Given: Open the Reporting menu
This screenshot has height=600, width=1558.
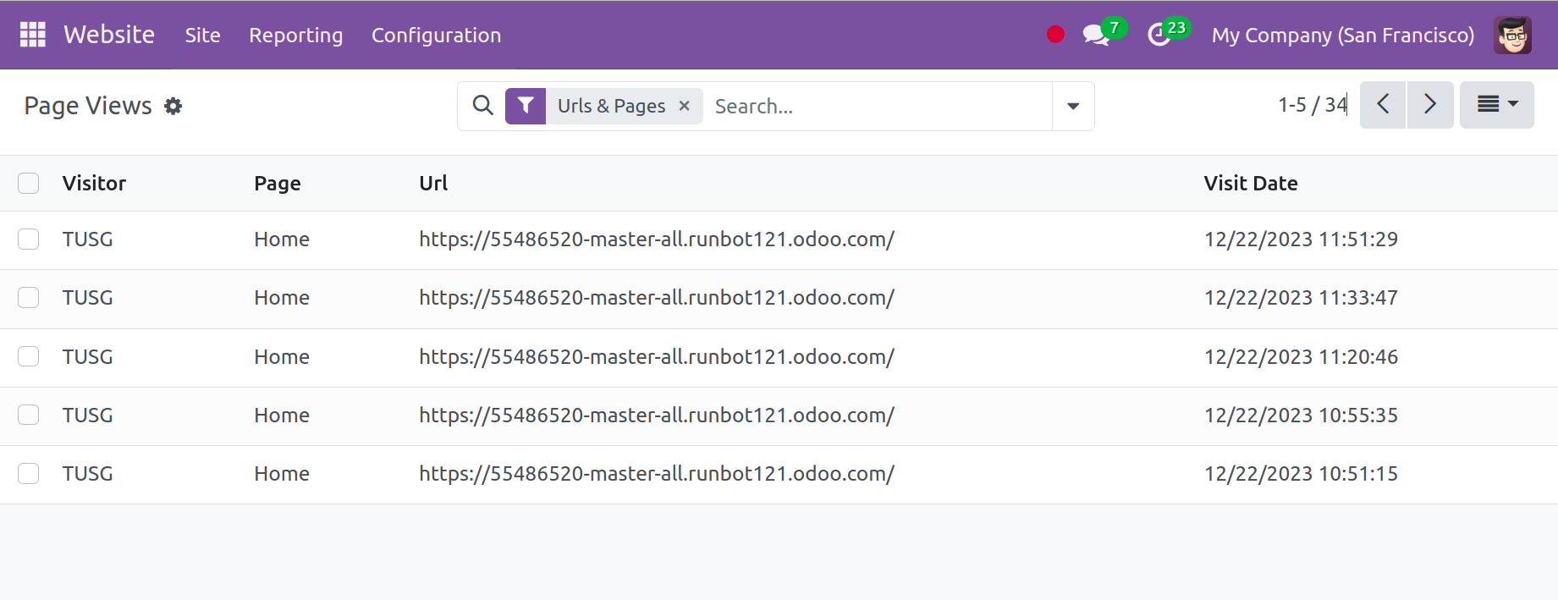Looking at the screenshot, I should pos(295,35).
